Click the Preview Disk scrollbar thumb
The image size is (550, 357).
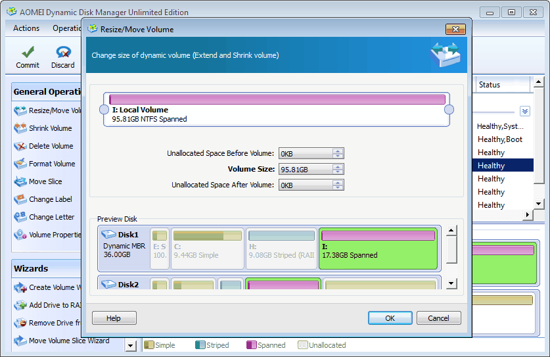[451, 250]
